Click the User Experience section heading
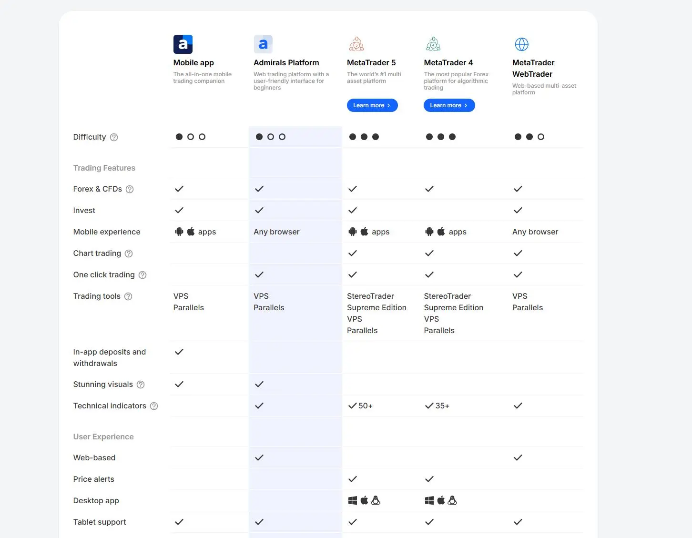 click(x=103, y=436)
